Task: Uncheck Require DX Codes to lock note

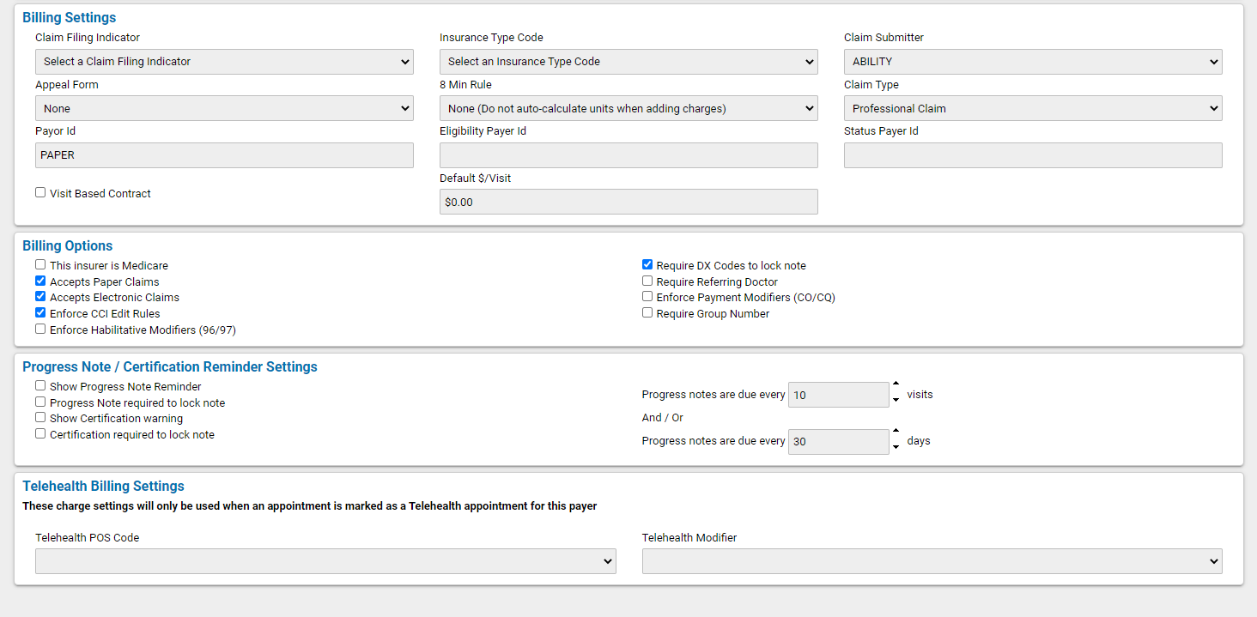Action: pyautogui.click(x=647, y=264)
